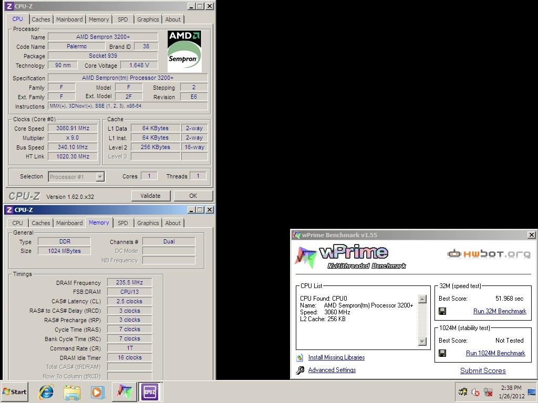Image resolution: width=538 pixels, height=403 pixels.
Task: Click the lower CPU-Z title bar icon
Action: pyautogui.click(x=9, y=210)
